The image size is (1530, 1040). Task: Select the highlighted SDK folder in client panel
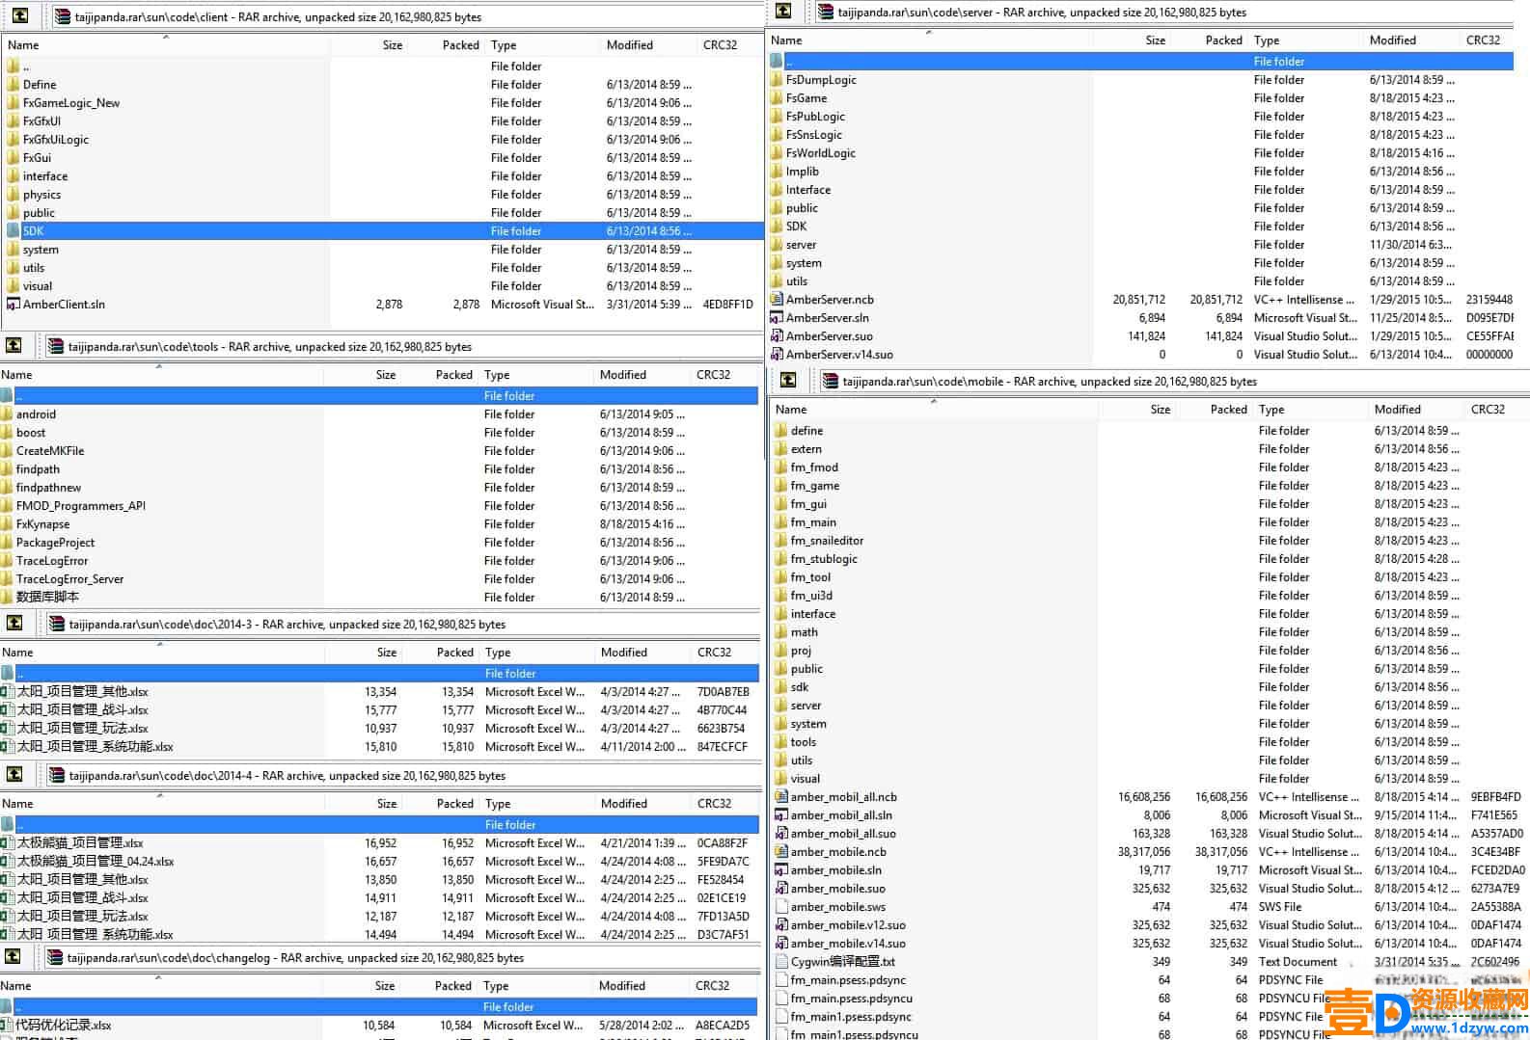click(383, 230)
